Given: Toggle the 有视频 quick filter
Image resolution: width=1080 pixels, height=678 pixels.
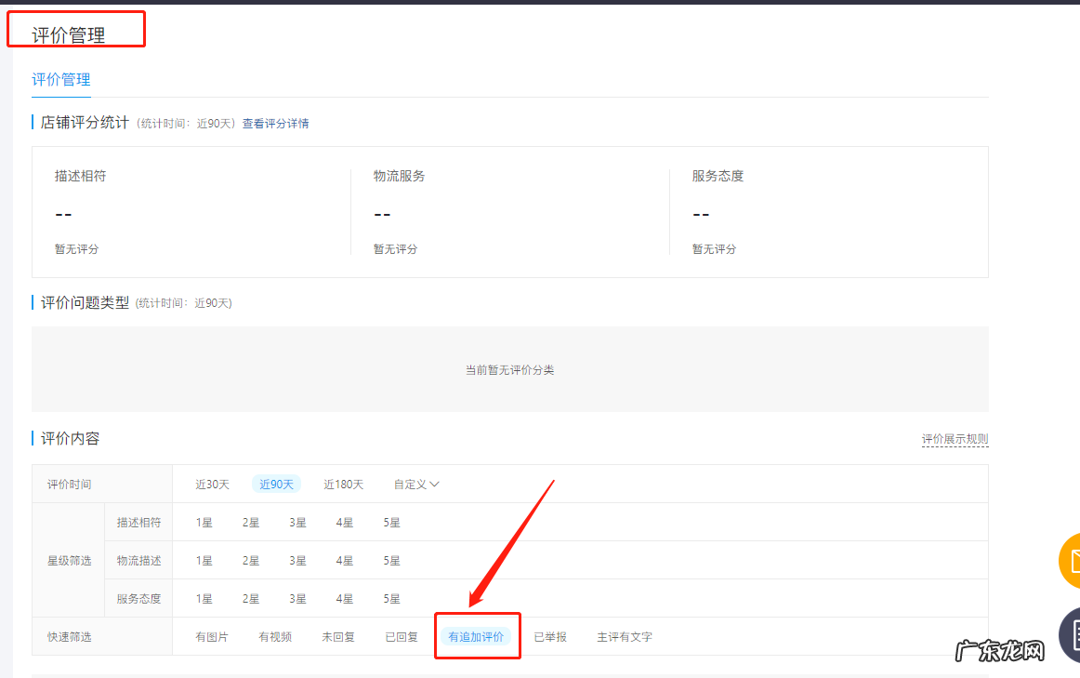Looking at the screenshot, I should coord(275,636).
